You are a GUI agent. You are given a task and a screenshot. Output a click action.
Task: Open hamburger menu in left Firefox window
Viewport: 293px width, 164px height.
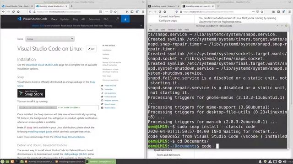[143, 12]
